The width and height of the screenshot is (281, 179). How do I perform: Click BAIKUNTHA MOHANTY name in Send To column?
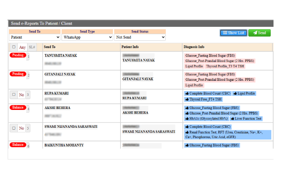click(x=64, y=145)
